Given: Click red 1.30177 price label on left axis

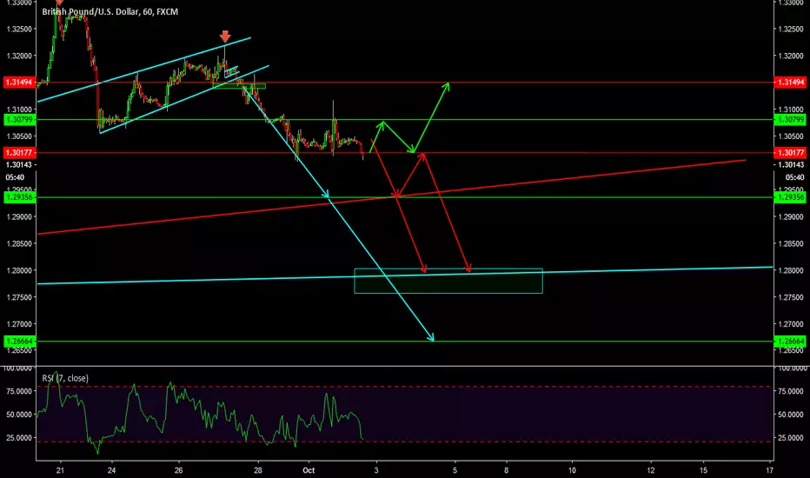Looking at the screenshot, I should point(20,152).
